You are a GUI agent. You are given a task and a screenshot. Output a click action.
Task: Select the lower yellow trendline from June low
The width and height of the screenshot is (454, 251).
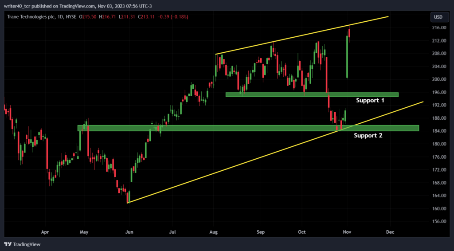click(x=275, y=153)
